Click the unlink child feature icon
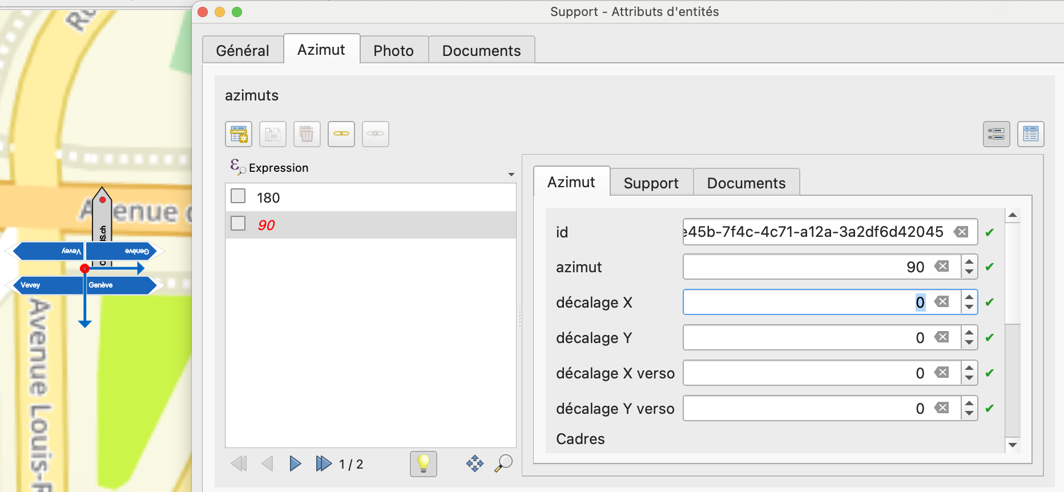Viewport: 1064px width, 492px height. click(376, 134)
